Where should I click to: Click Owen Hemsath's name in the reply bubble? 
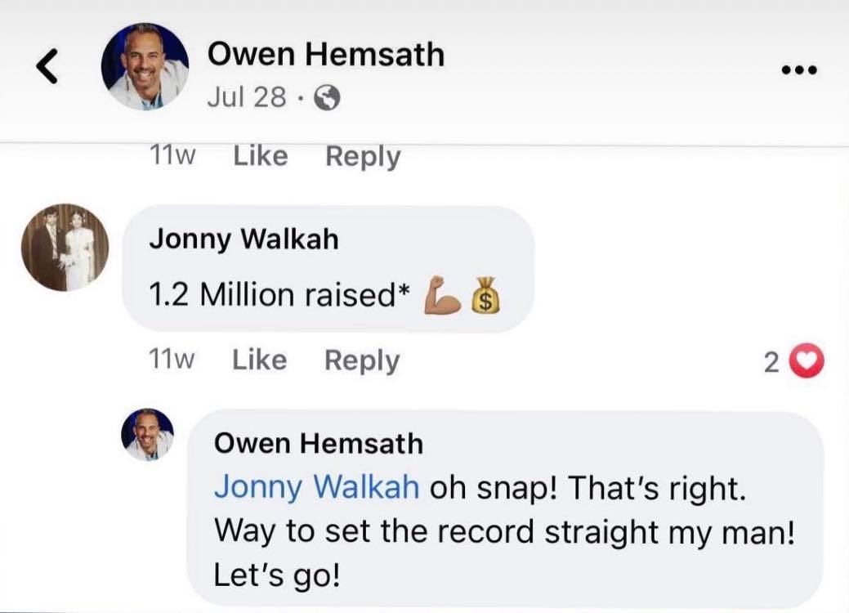[x=318, y=444]
